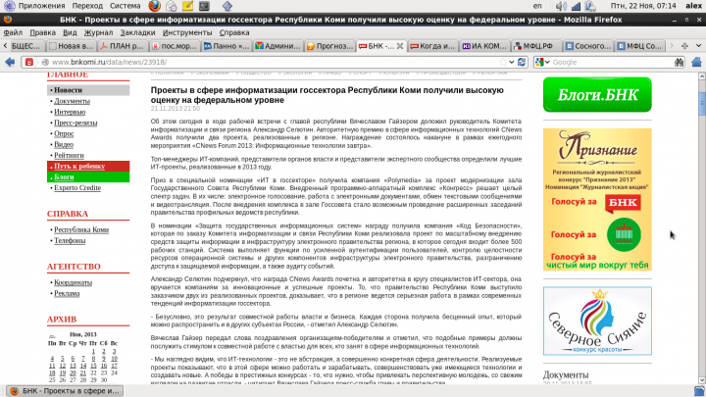Click the clock showing Птн, 22 Ноя

643,6
